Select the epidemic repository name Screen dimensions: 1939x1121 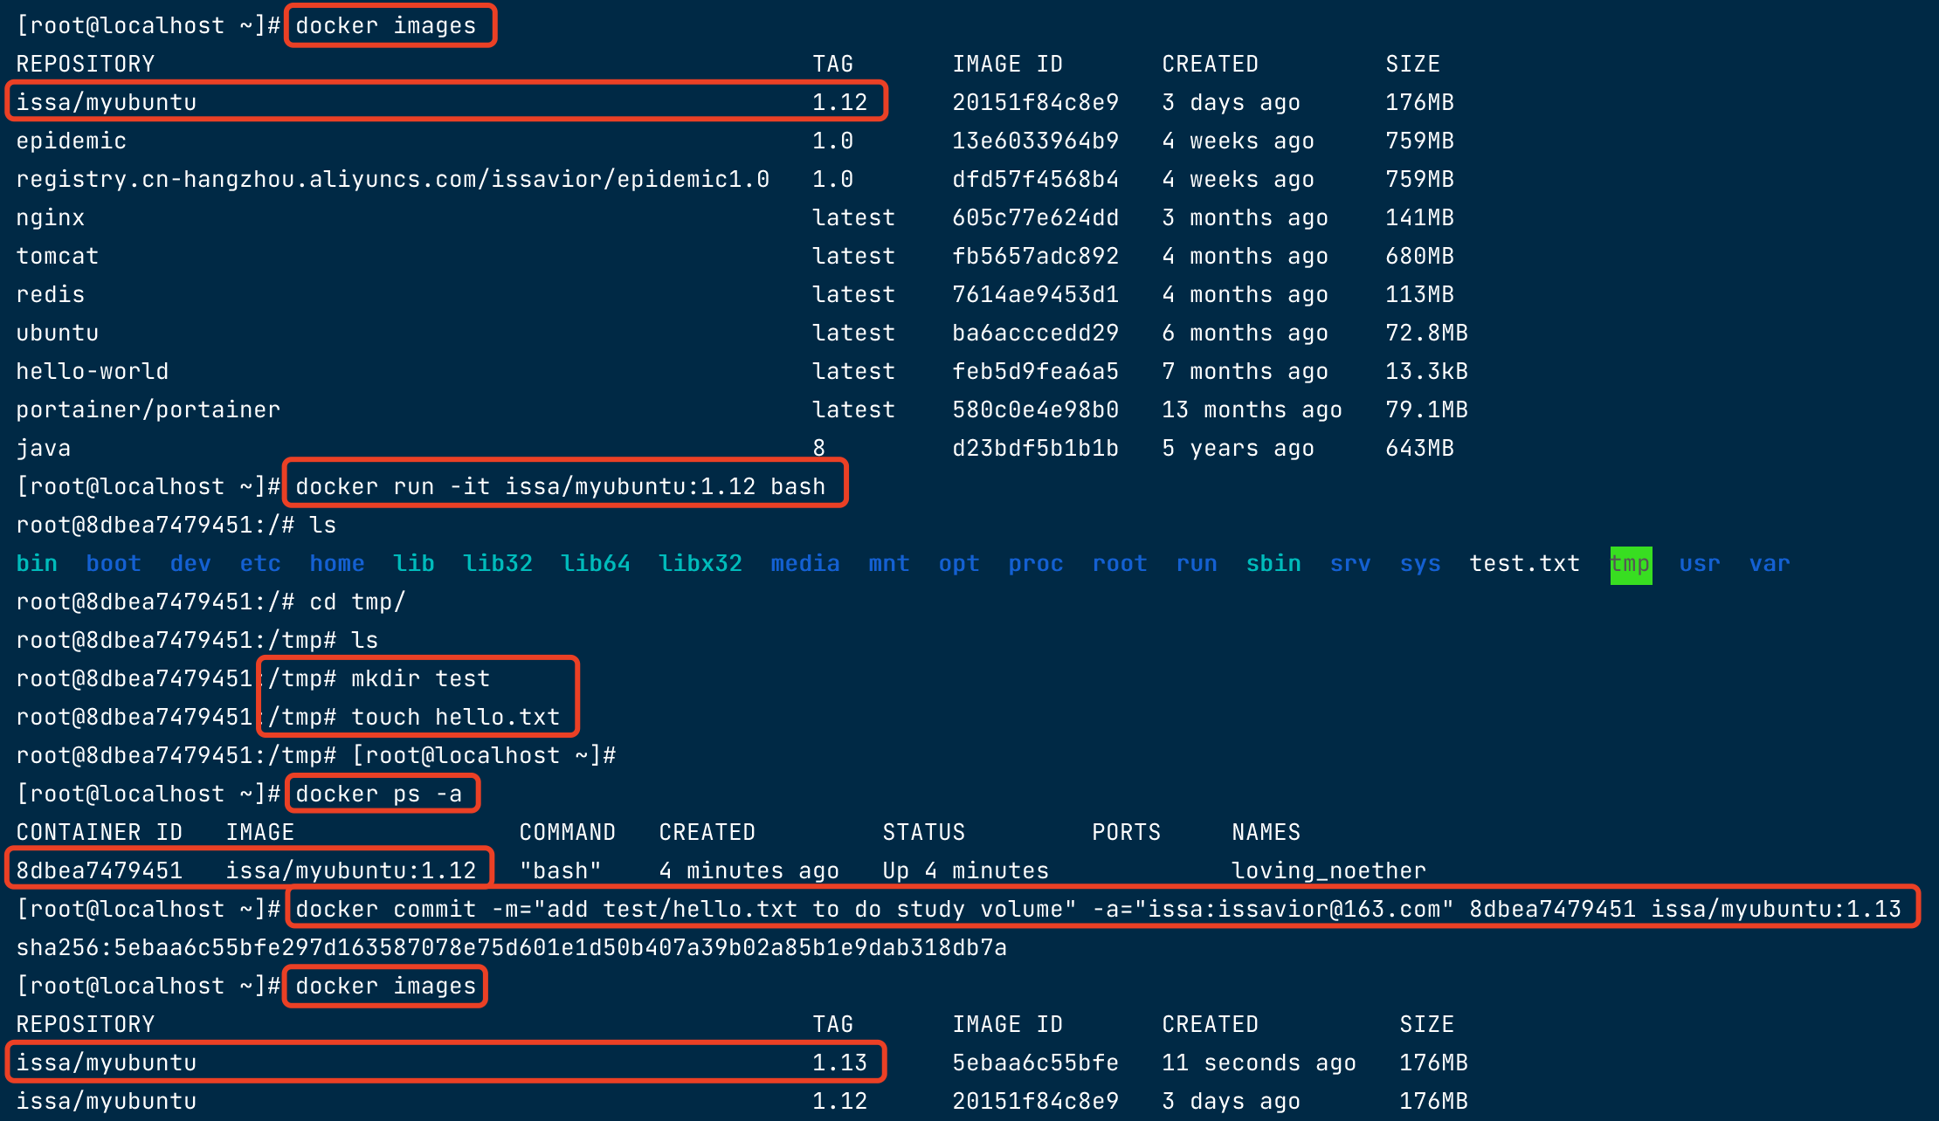72,141
